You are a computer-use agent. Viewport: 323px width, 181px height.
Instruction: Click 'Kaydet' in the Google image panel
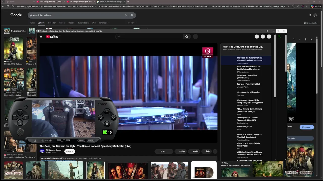(300, 138)
